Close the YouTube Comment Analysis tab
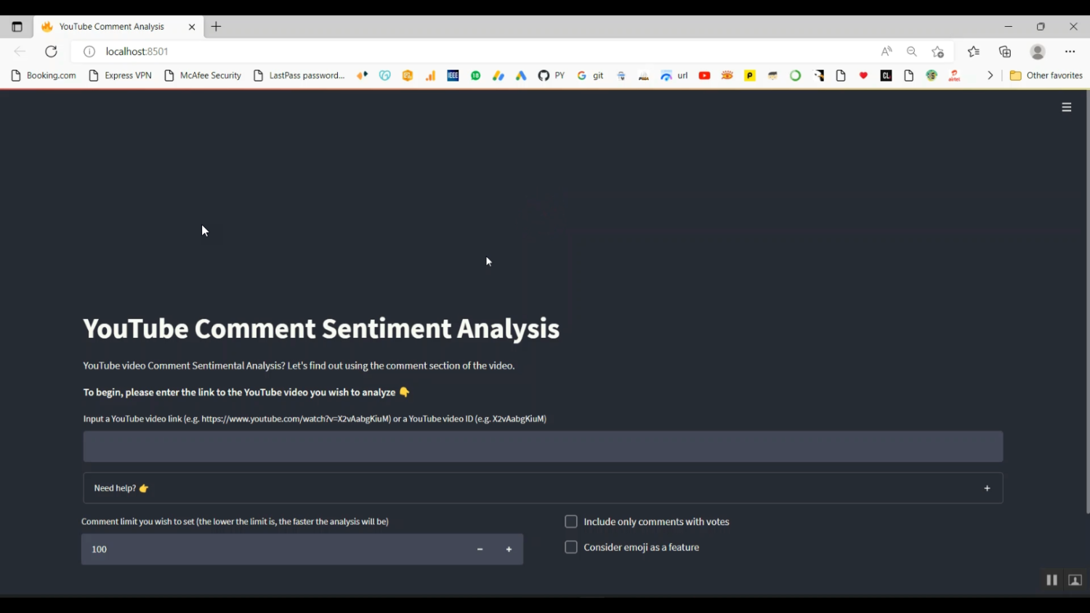This screenshot has width=1090, height=613. coord(192,27)
